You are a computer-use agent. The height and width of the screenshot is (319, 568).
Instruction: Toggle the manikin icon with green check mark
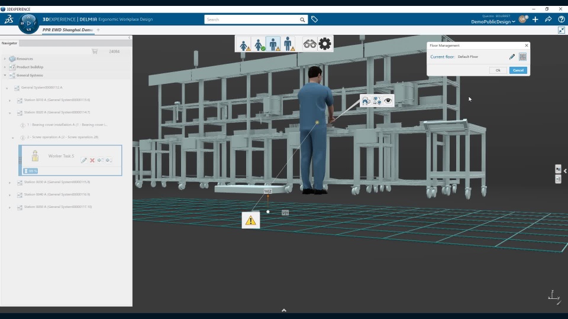[x=259, y=44]
